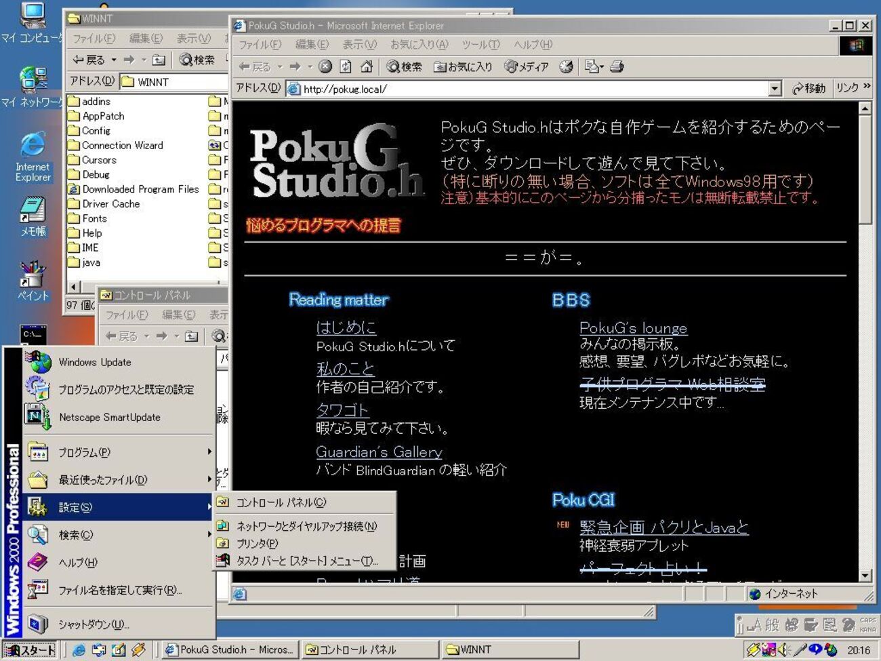
Task: Go to the Home page via toolbar icon
Action: coord(367,66)
